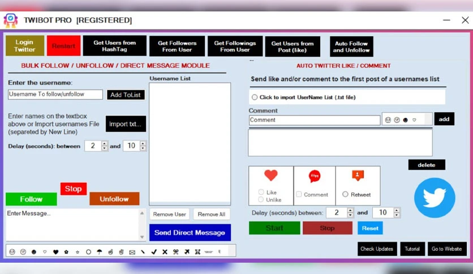Increase the like/comment maximum delay of 10
Viewport: 473px width, 274px height.
[x=397, y=211]
